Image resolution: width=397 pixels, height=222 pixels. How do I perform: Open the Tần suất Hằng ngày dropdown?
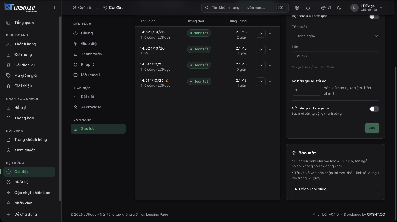[336, 36]
